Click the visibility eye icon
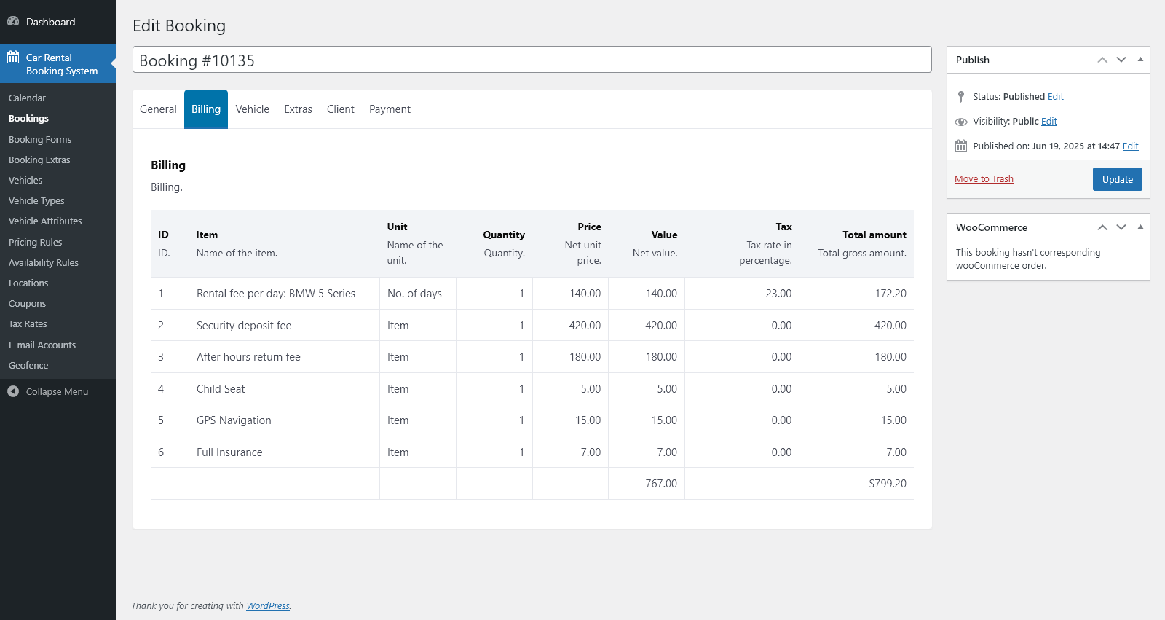The width and height of the screenshot is (1165, 620). [961, 122]
